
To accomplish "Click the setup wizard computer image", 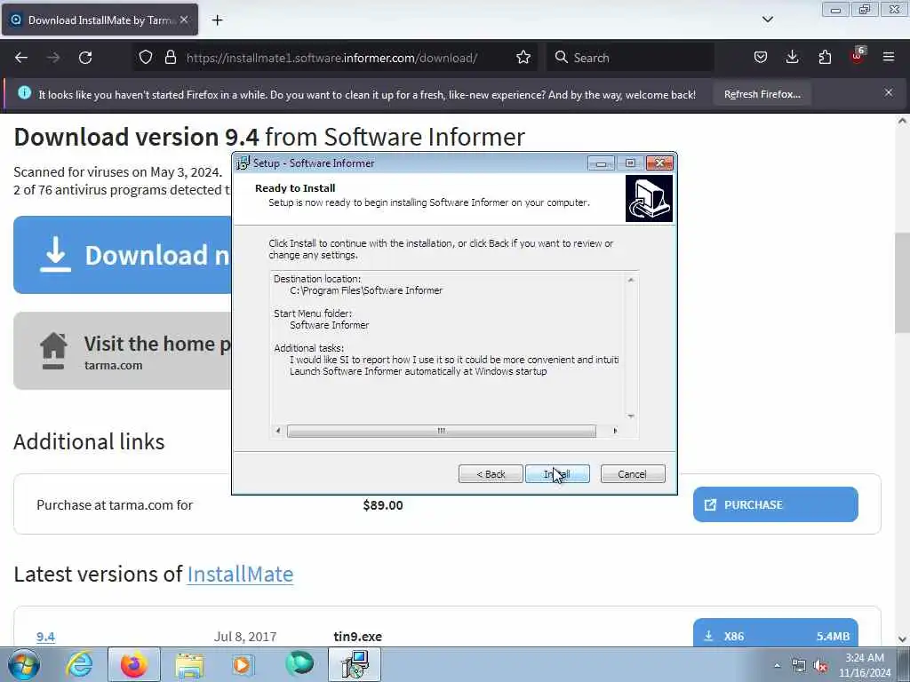I will click(649, 199).
